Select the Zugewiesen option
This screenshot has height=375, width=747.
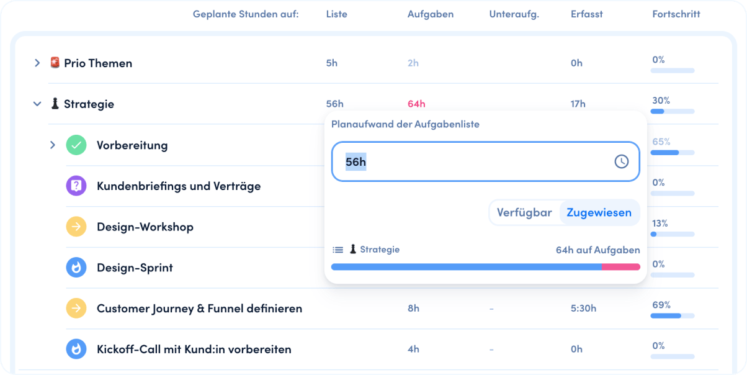(599, 212)
